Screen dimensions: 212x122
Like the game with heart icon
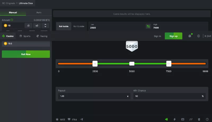coord(69,119)
